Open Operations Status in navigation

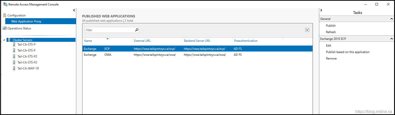point(19,28)
